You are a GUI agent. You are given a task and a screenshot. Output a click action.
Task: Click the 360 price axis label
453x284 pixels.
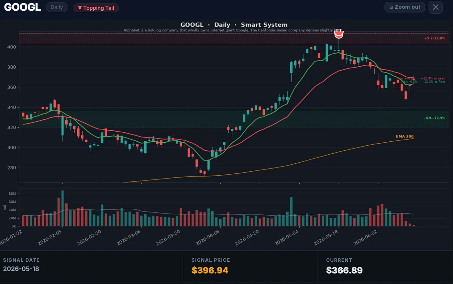[x=12, y=87]
